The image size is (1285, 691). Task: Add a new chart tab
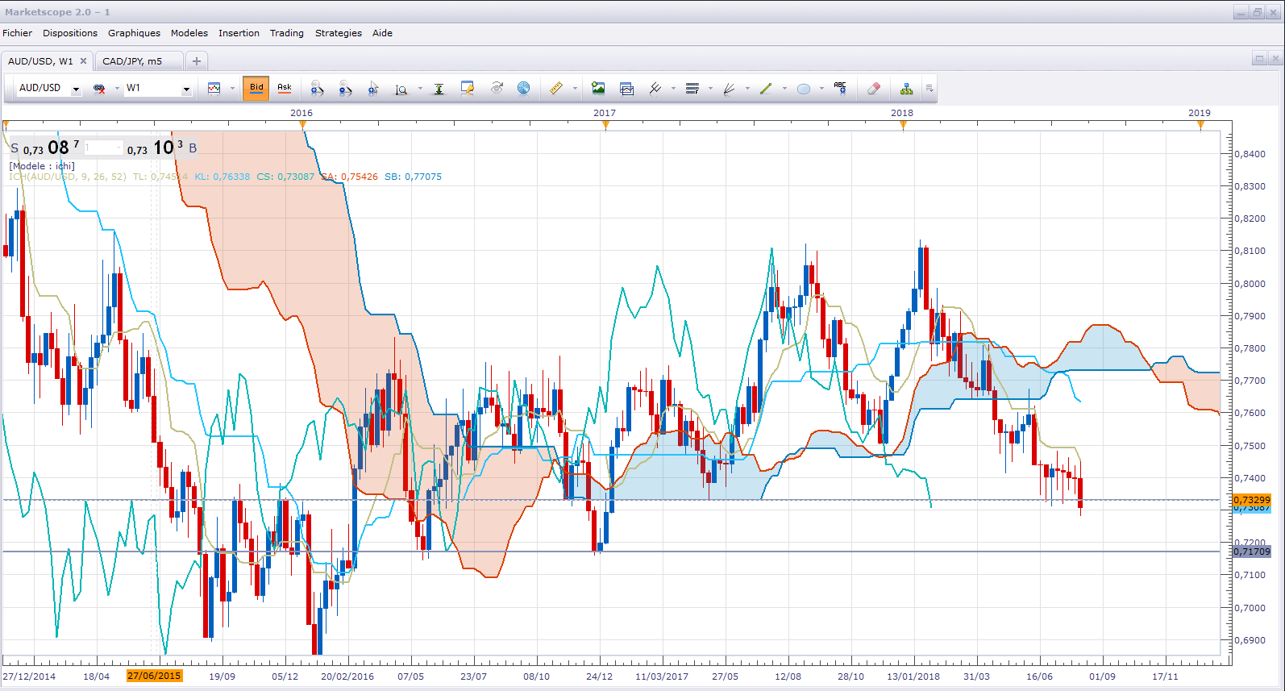tap(196, 61)
